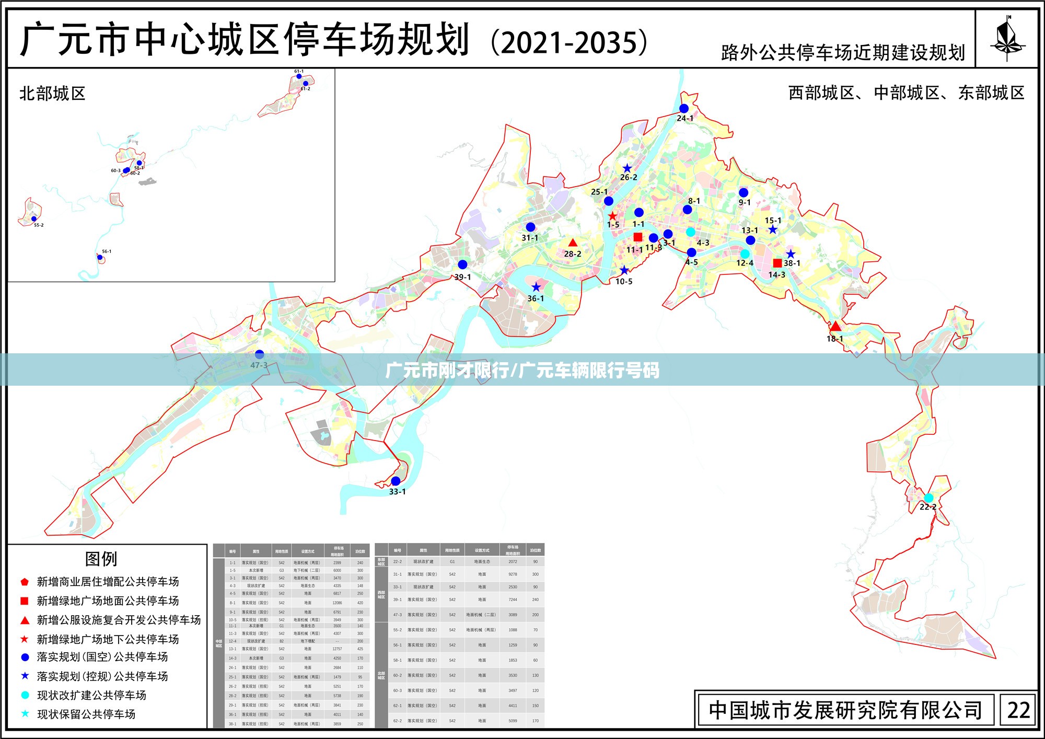Select the blue star marker 10-5
The height and width of the screenshot is (739, 1045).
pyautogui.click(x=624, y=270)
